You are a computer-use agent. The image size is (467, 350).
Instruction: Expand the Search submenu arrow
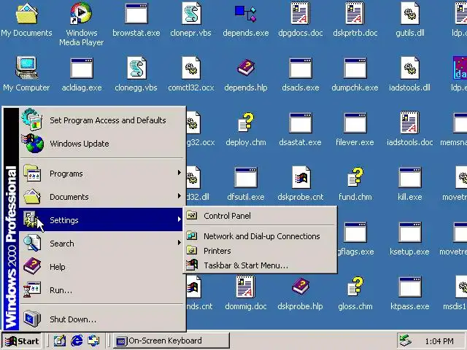tap(179, 242)
